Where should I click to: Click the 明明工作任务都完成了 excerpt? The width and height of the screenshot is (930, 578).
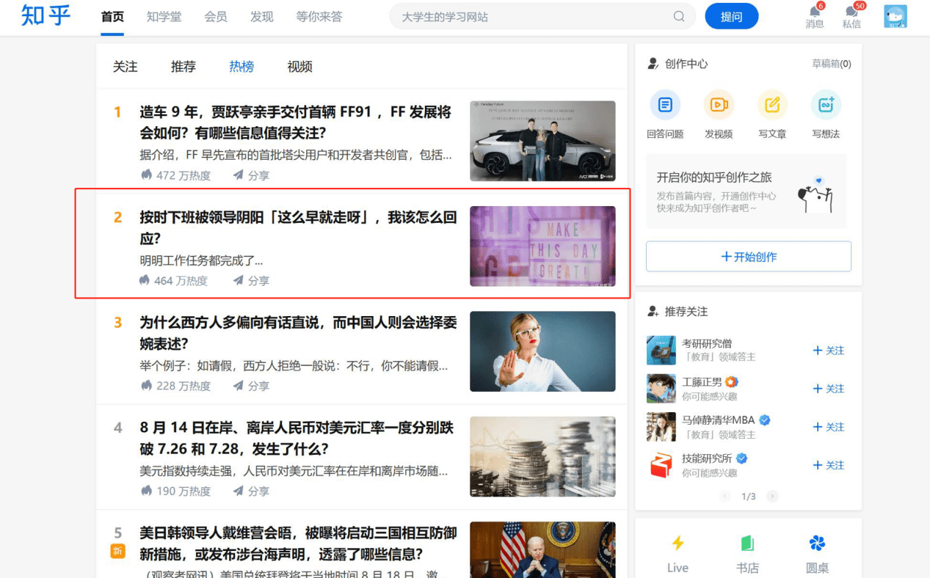[x=201, y=260]
